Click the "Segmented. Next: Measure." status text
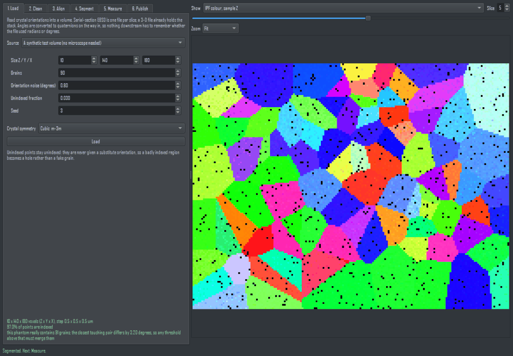Image resolution: width=513 pixels, height=356 pixels. click(x=24, y=351)
